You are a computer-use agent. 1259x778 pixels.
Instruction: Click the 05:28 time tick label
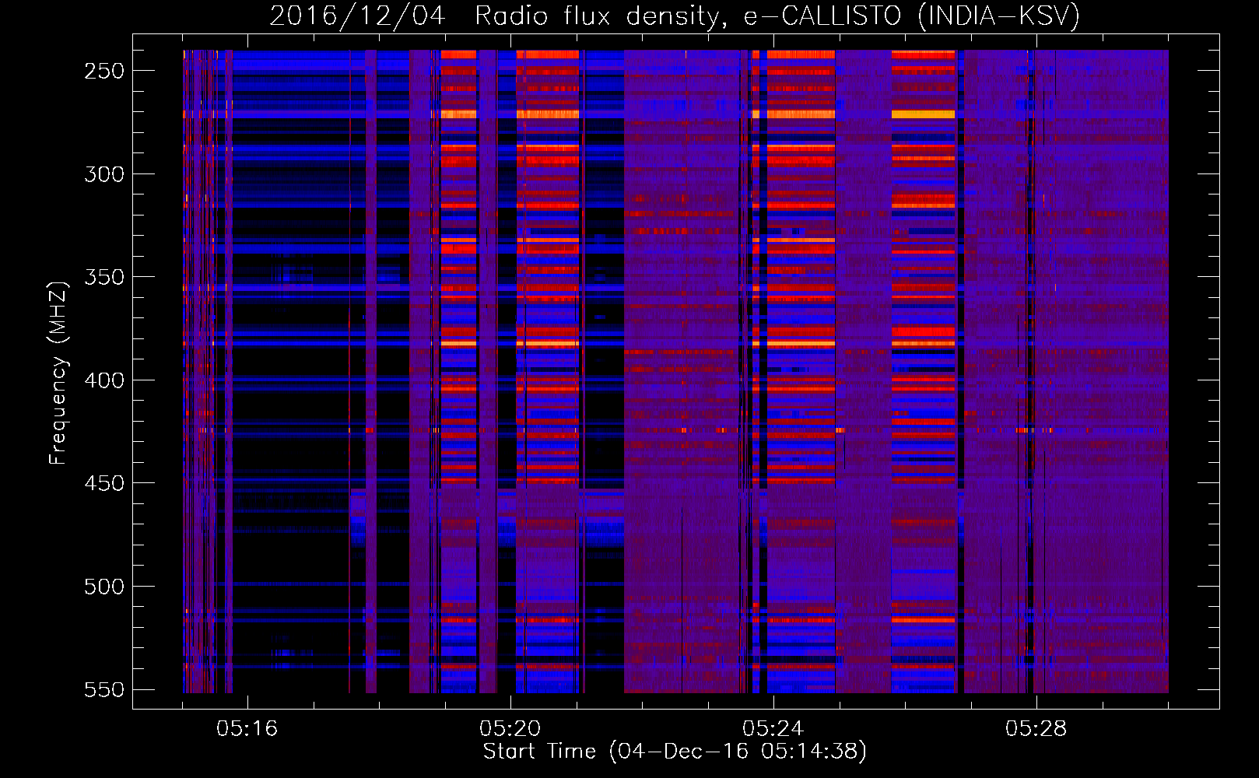1036,729
